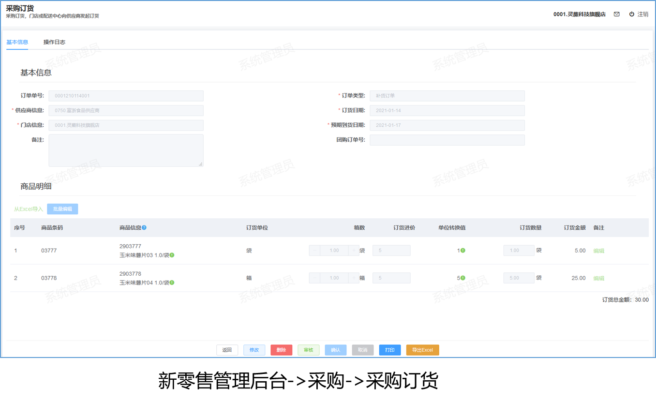Switch to the 基本信息 tab
The width and height of the screenshot is (656, 417).
[x=17, y=42]
